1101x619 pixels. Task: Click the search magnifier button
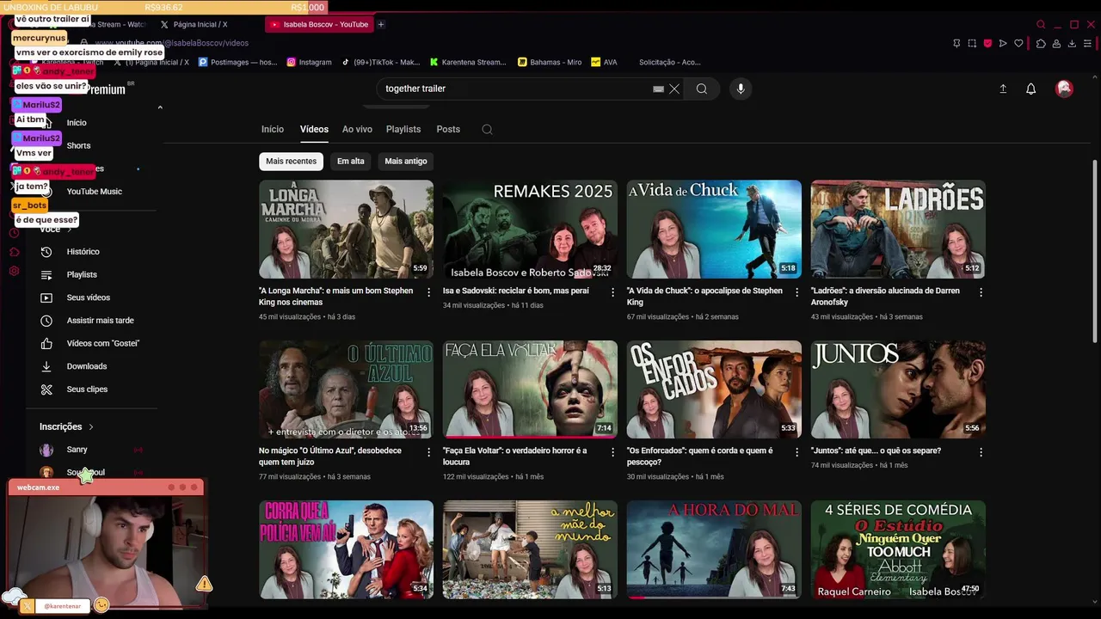pyautogui.click(x=702, y=89)
